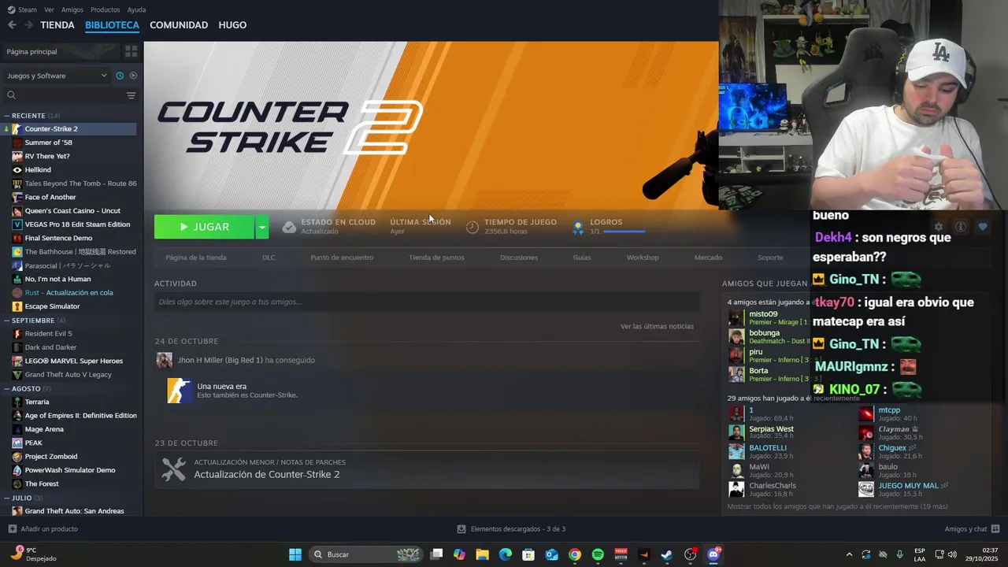Viewport: 1008px width, 567px height.
Task: Open the Ayuda menu
Action: [x=136, y=9]
